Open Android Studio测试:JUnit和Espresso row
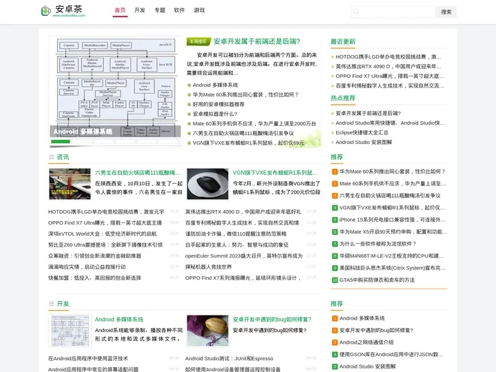Screen dimensions: 496x372 tap(229, 358)
